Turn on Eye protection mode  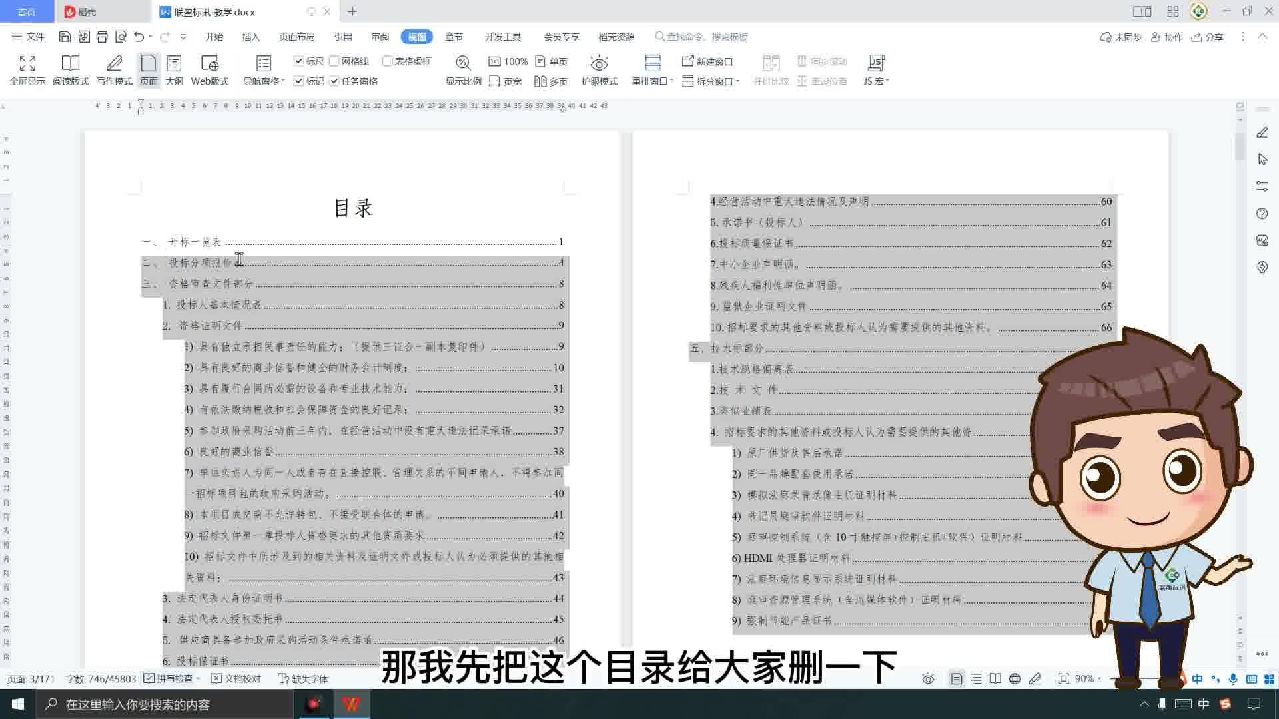click(599, 71)
